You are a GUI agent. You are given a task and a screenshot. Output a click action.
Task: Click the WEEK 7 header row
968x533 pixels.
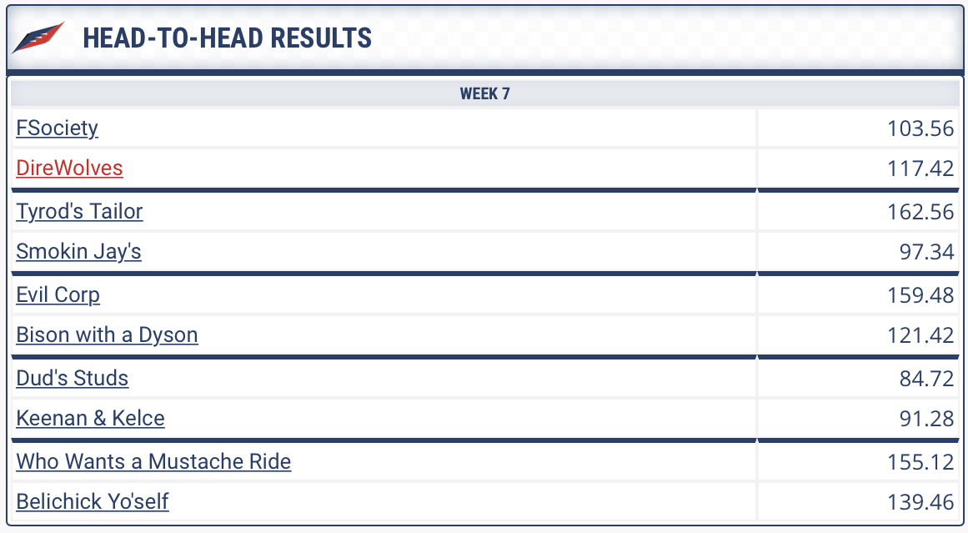(x=485, y=94)
